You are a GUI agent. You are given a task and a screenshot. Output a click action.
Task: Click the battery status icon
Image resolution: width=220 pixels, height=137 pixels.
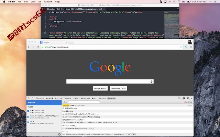click(189, 2)
